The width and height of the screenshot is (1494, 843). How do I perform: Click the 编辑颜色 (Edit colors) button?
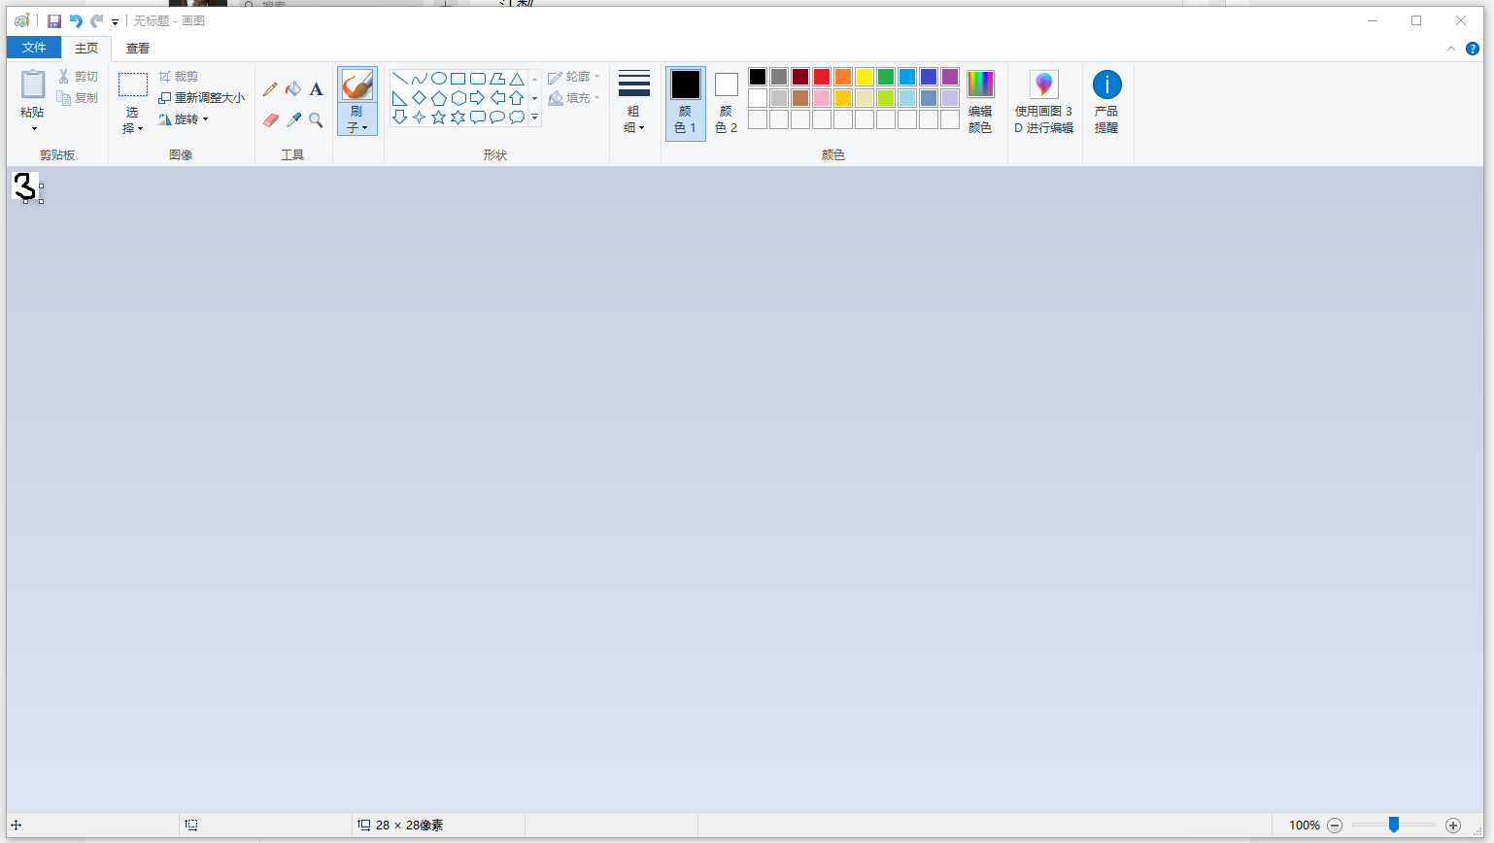point(979,102)
